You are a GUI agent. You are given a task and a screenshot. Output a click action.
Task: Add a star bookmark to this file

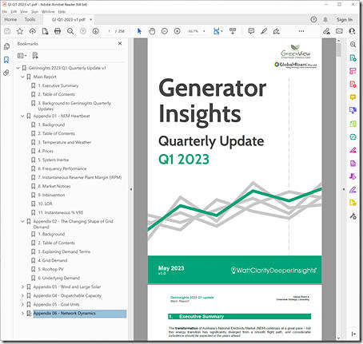tap(20, 31)
